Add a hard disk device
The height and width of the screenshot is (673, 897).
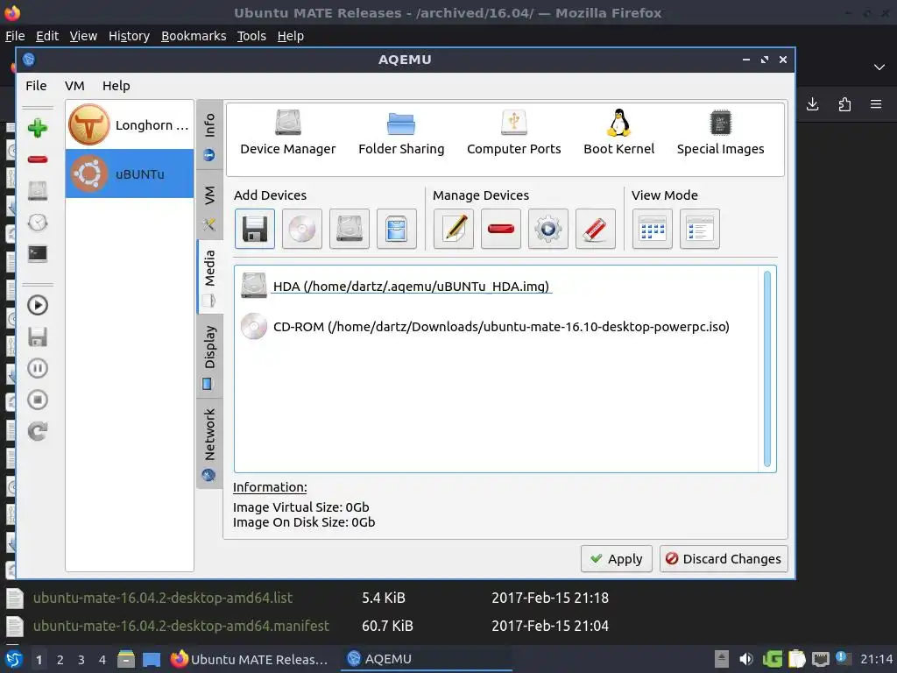coord(349,229)
